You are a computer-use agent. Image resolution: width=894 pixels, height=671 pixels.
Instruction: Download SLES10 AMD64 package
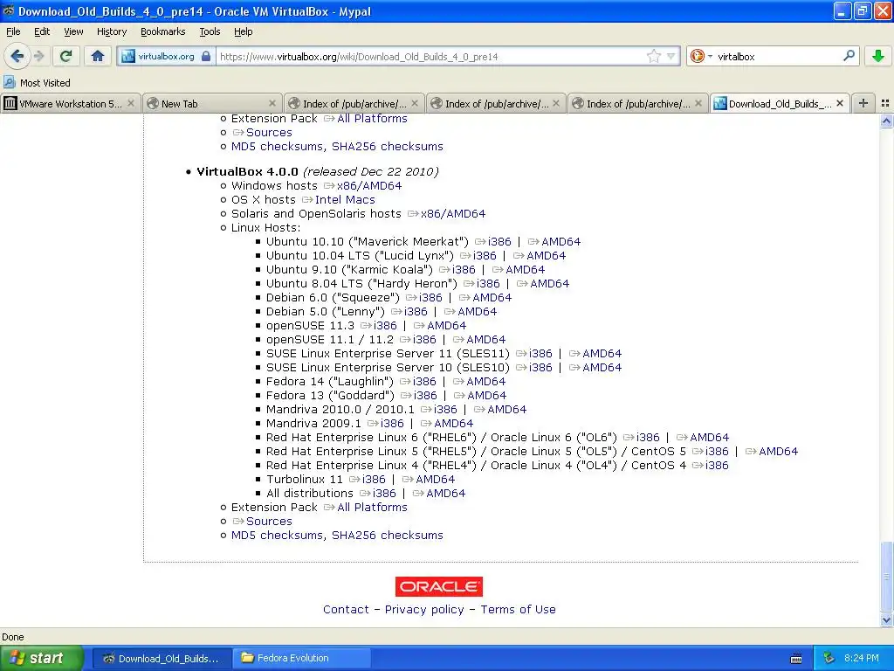(602, 368)
